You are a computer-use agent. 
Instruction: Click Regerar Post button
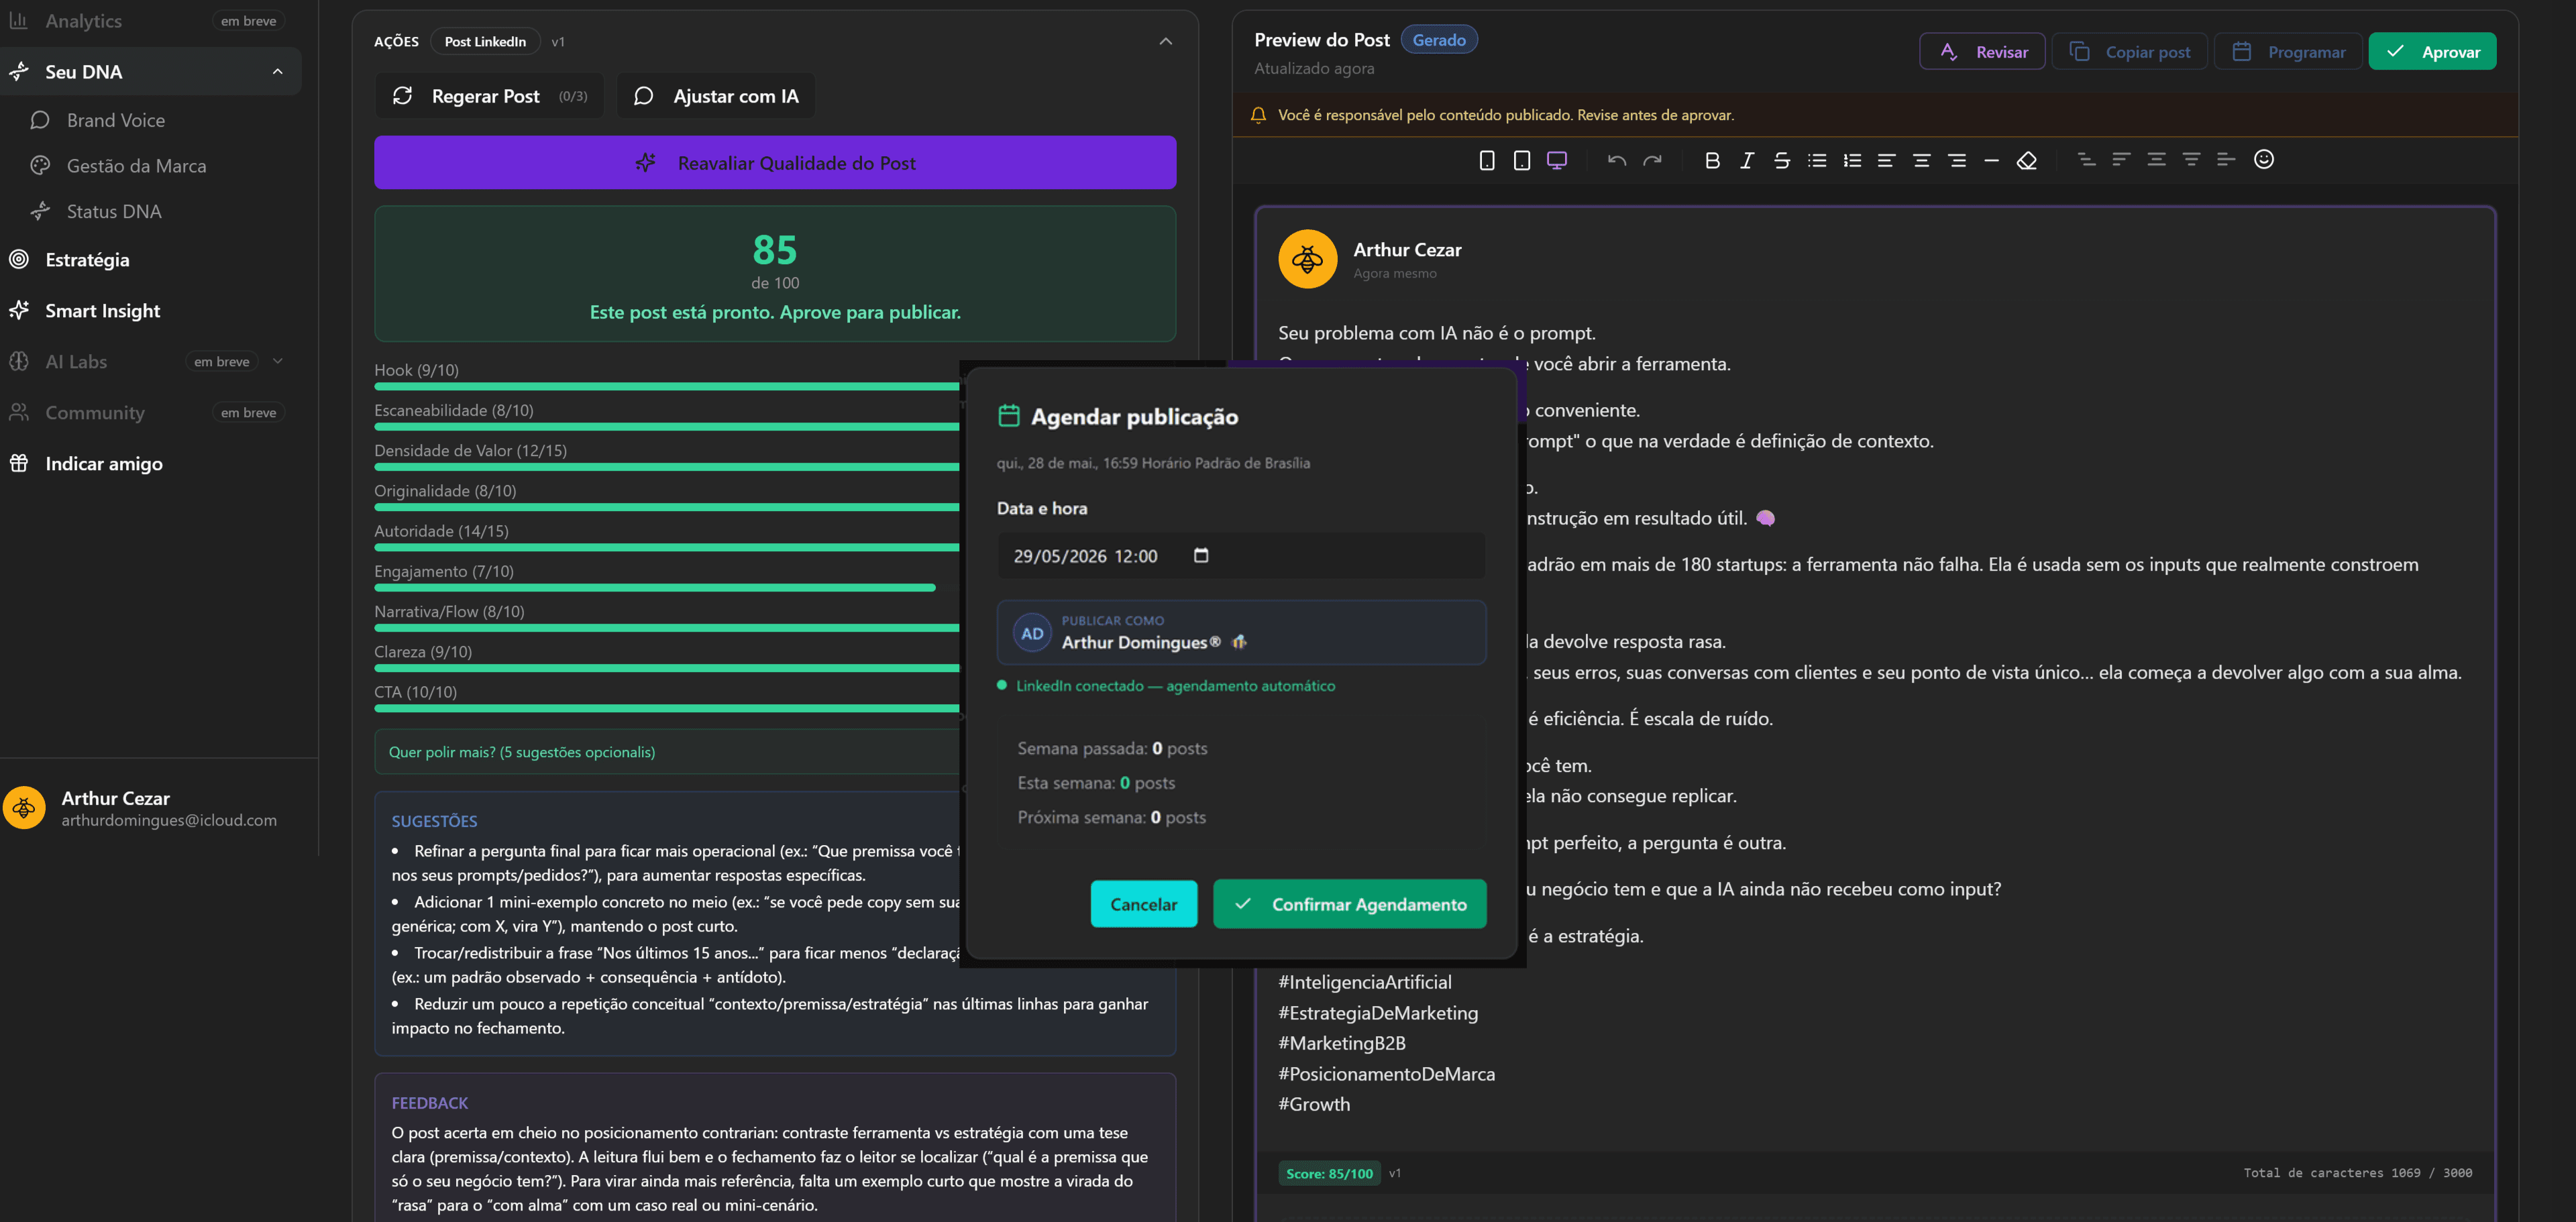tap(489, 96)
